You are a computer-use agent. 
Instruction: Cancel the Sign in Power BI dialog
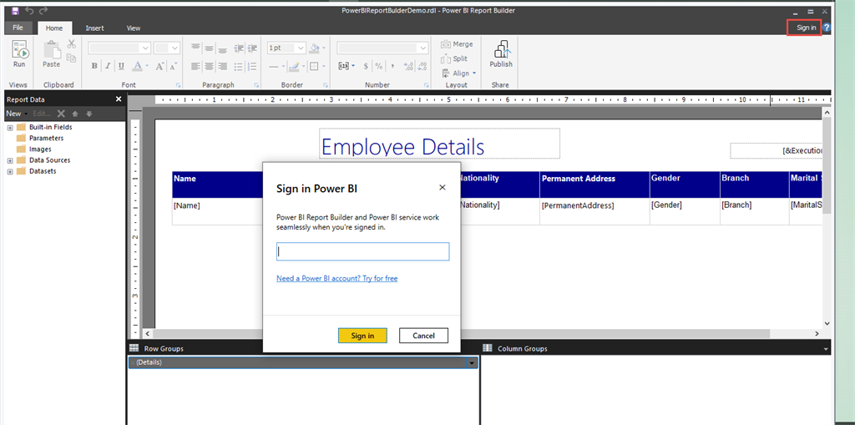[x=423, y=336]
